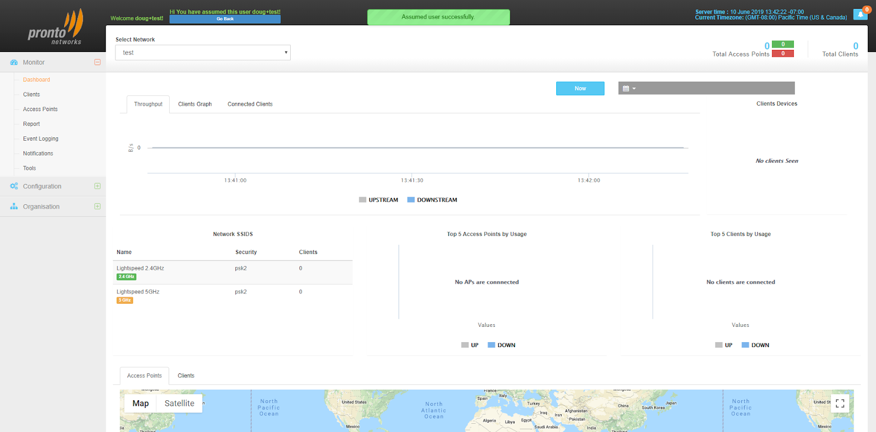876x432 pixels.
Task: Click the Go Back button
Action: [225, 19]
